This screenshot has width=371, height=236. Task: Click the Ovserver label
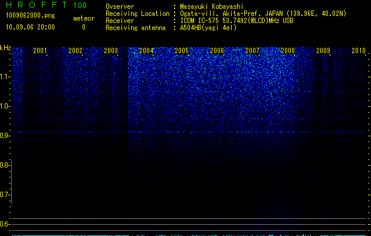[x=120, y=6]
